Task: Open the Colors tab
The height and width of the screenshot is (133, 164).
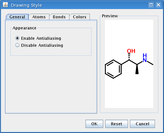Action: (x=79, y=17)
